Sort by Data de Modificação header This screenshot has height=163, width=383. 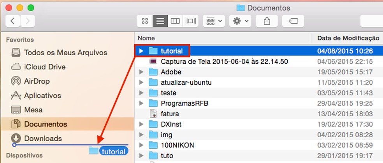(x=348, y=38)
